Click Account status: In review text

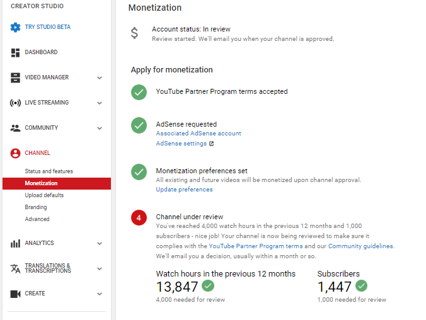click(191, 29)
